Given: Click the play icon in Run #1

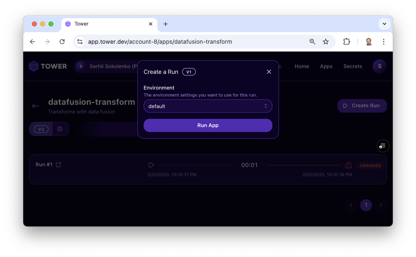Looking at the screenshot, I should tap(151, 165).
